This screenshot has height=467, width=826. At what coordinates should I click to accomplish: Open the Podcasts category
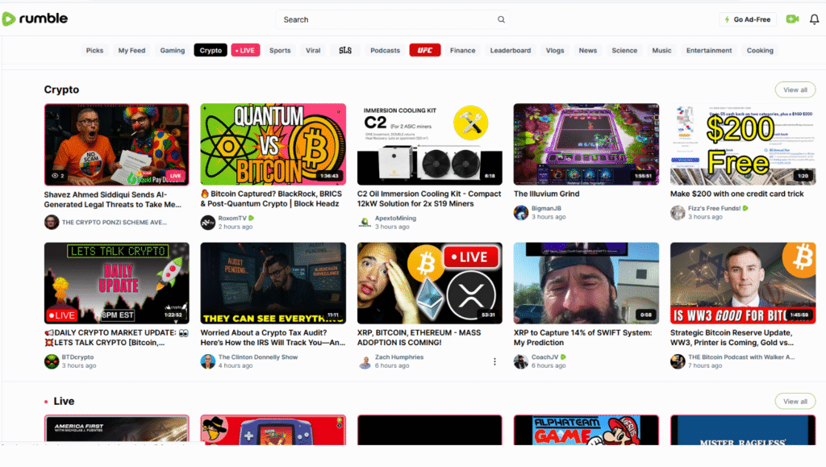pos(385,51)
